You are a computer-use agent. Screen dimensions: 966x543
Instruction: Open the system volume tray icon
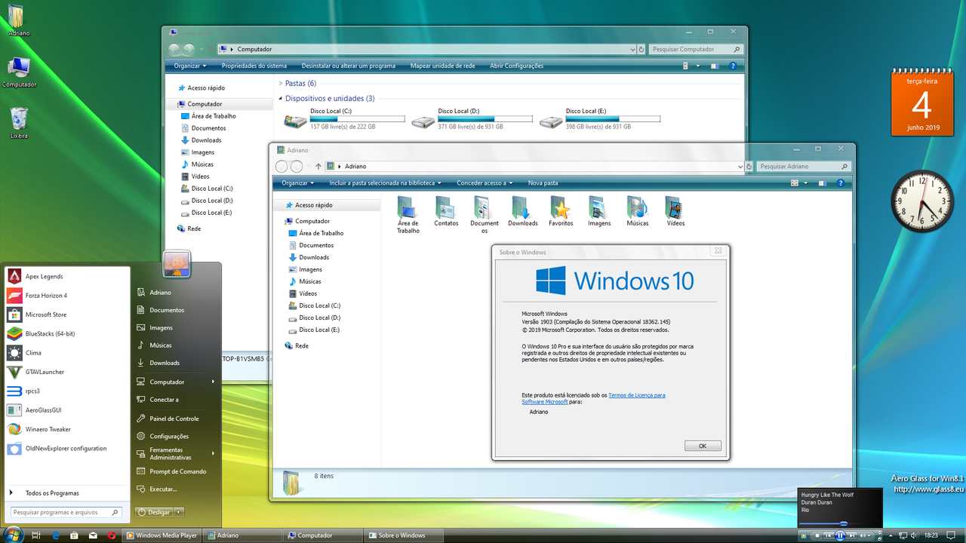pos(915,535)
